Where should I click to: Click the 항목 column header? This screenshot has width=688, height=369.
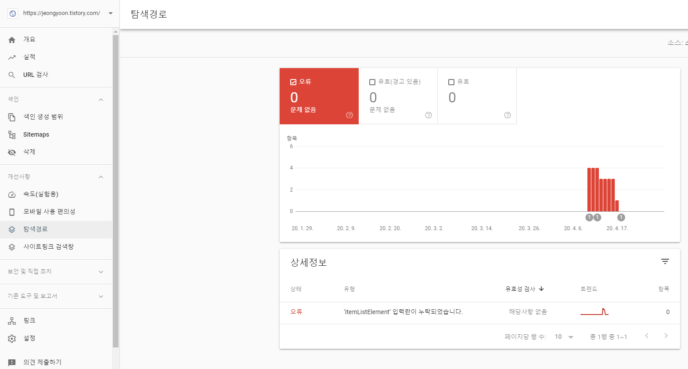pyautogui.click(x=664, y=289)
